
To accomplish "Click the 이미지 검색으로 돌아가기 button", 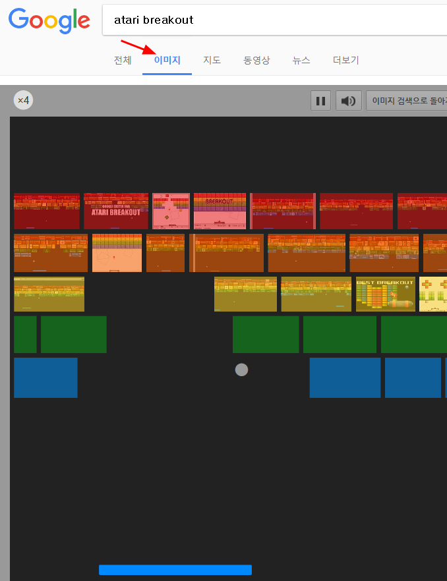I will click(407, 100).
